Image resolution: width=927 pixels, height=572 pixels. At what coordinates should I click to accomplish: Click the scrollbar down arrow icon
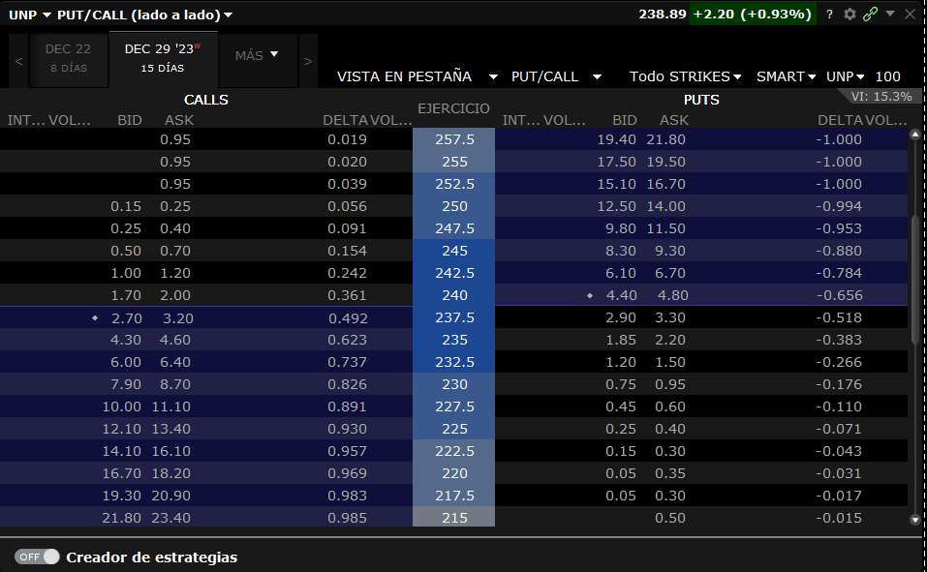[913, 521]
